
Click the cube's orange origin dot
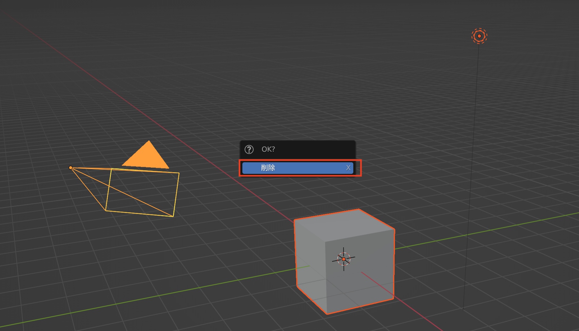[x=344, y=259]
